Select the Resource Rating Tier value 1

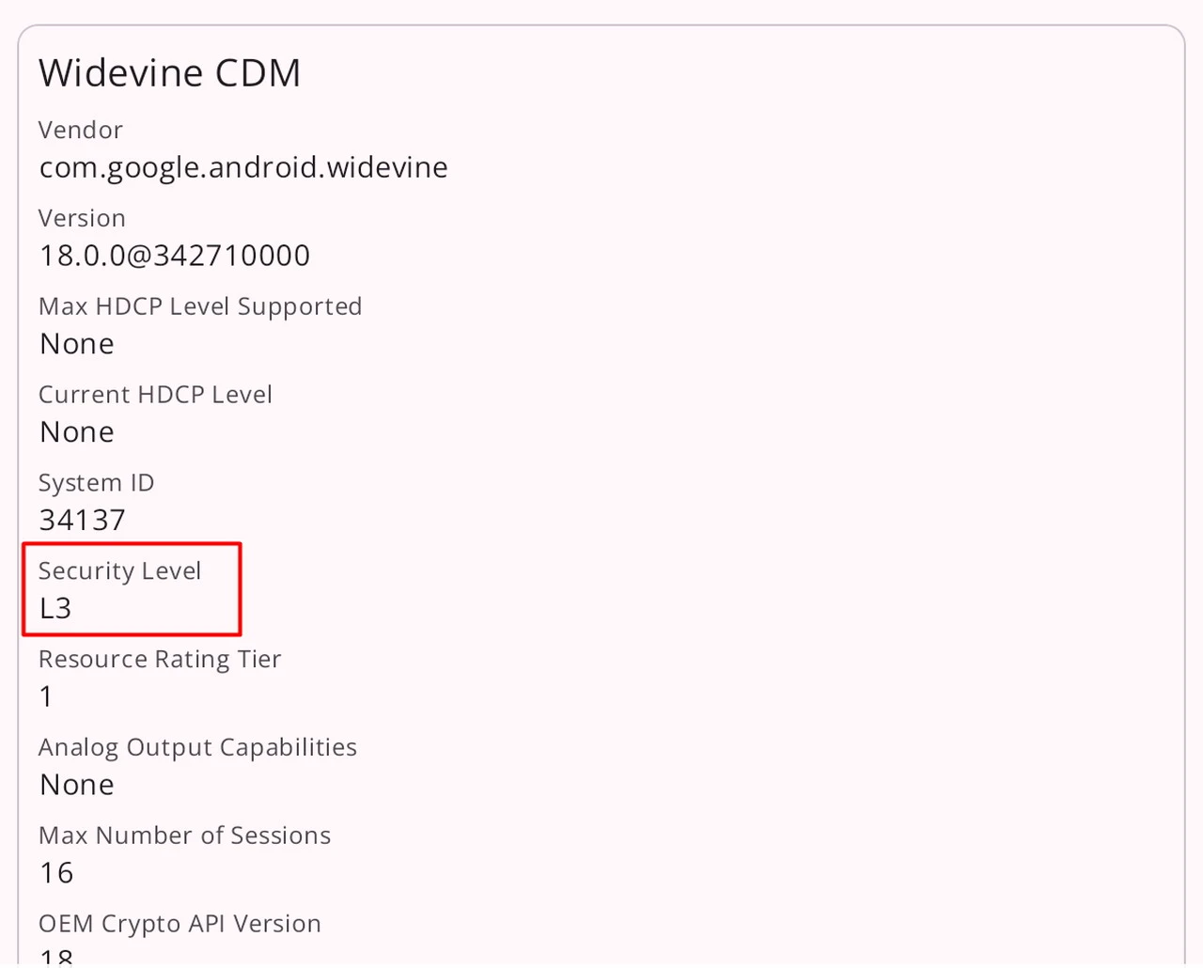click(46, 696)
